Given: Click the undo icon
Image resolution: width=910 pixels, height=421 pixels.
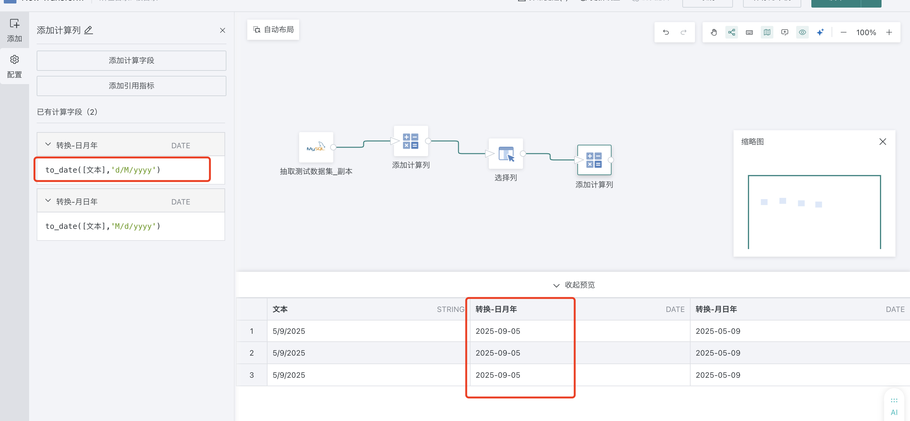Looking at the screenshot, I should [x=666, y=32].
